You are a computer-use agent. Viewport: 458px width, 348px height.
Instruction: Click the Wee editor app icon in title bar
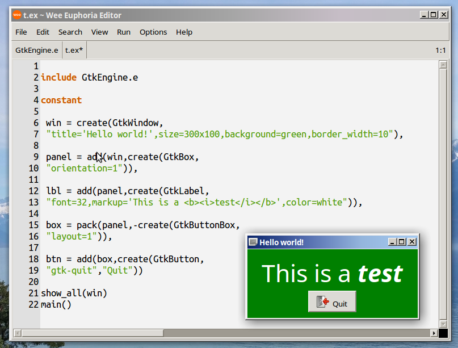[17, 15]
